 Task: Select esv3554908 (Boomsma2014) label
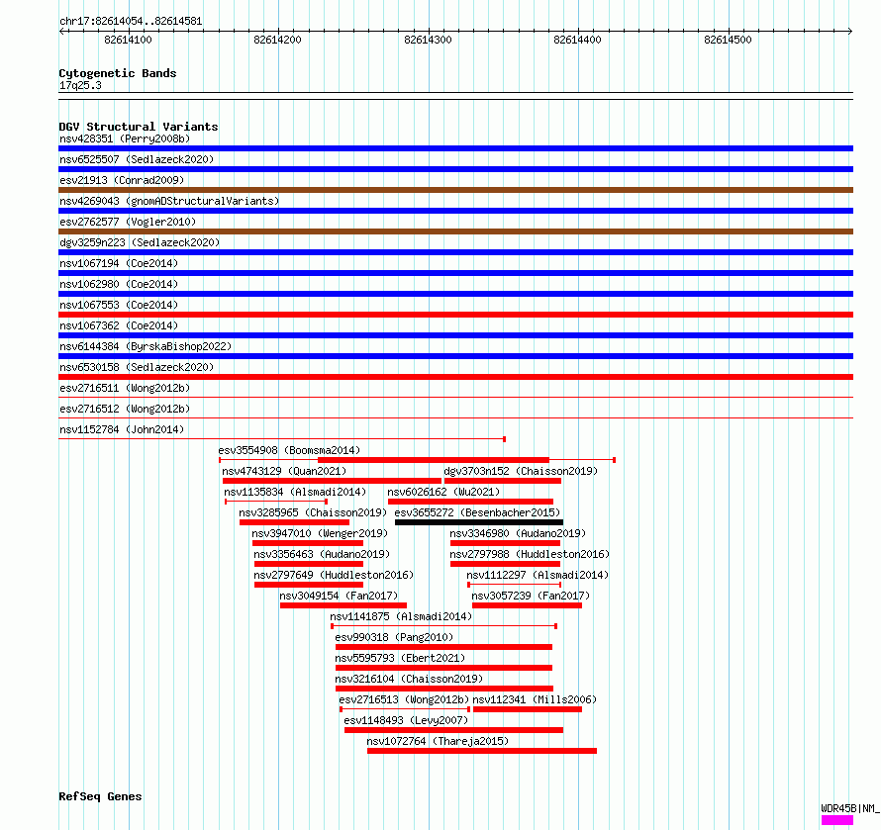pos(289,450)
